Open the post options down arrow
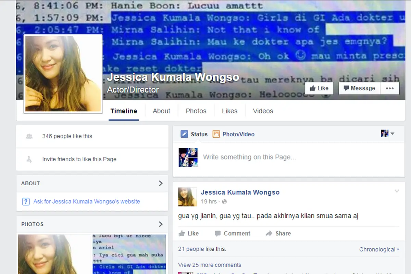The height and width of the screenshot is (274, 411). 397,191
